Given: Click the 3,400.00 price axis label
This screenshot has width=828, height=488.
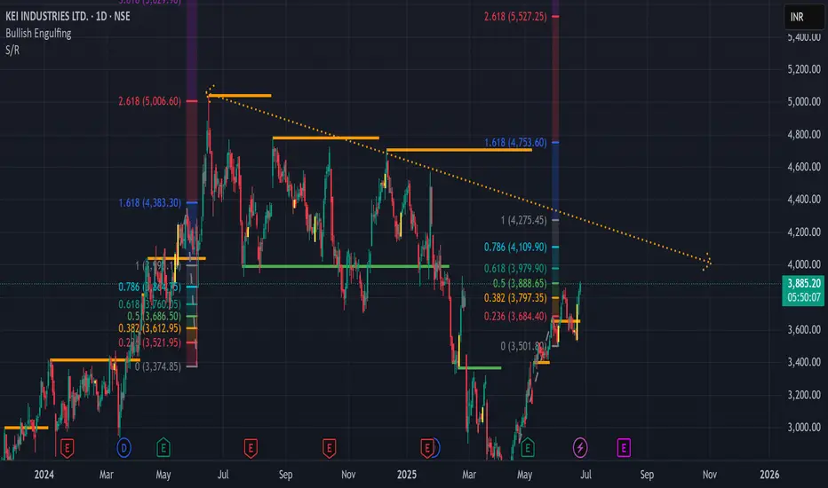Looking at the screenshot, I should coord(804,362).
